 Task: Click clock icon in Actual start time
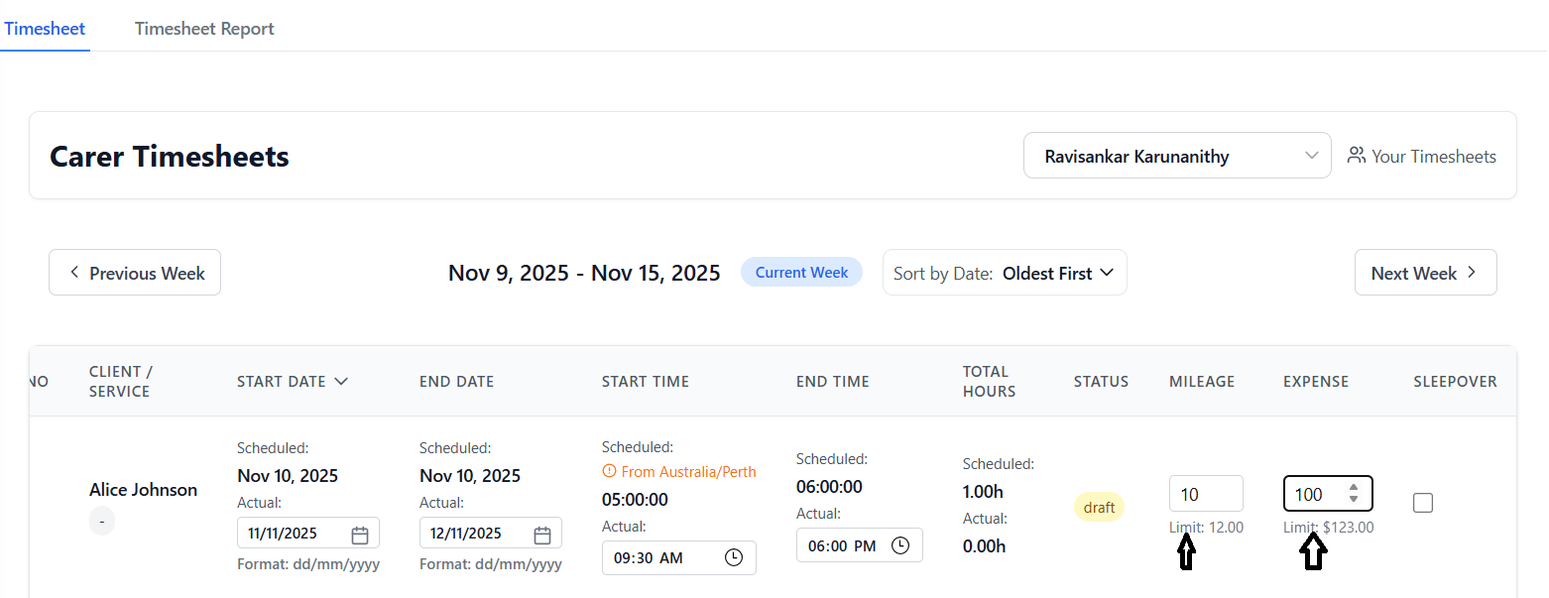(x=733, y=557)
